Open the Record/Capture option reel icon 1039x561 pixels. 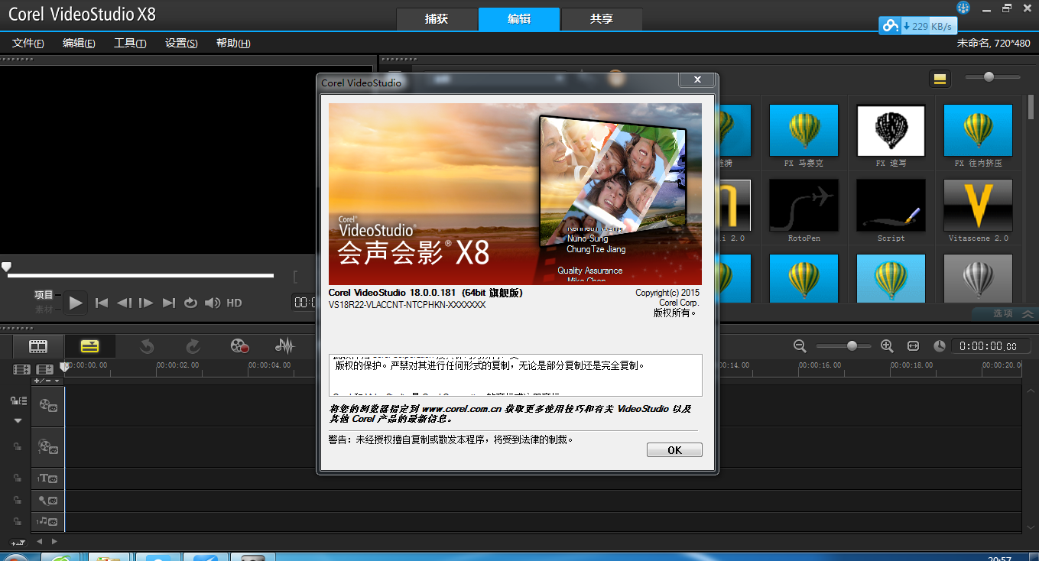(239, 346)
